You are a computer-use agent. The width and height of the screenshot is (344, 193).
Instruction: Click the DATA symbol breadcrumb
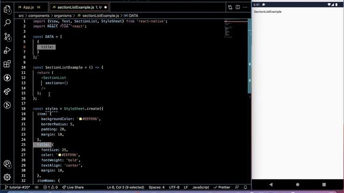tap(131, 16)
